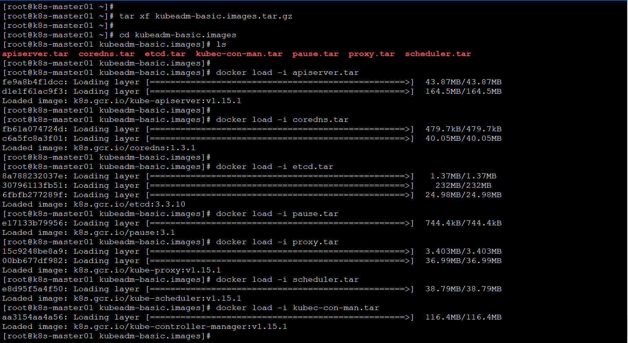Select the red coredns.tar file name

tap(107, 54)
